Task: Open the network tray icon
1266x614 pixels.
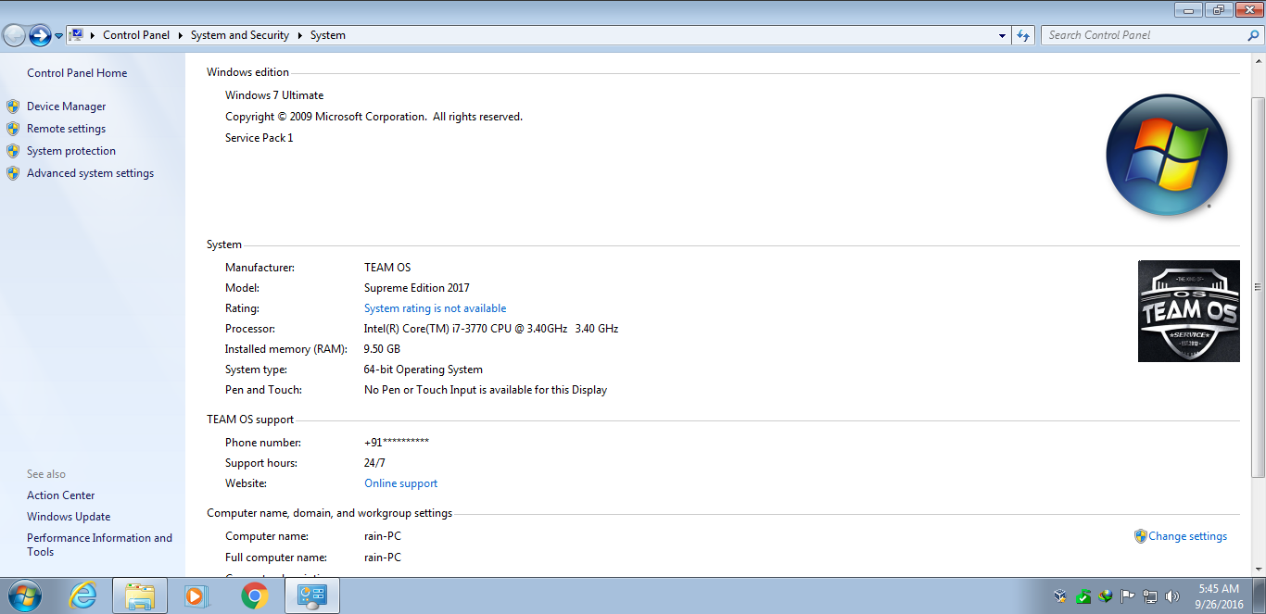Action: [x=1150, y=596]
